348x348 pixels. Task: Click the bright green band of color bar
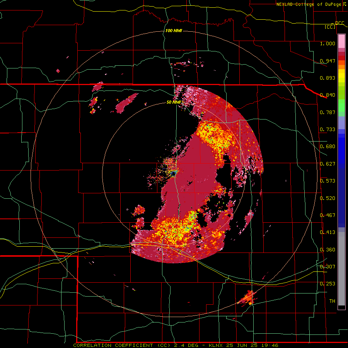[x=341, y=106]
